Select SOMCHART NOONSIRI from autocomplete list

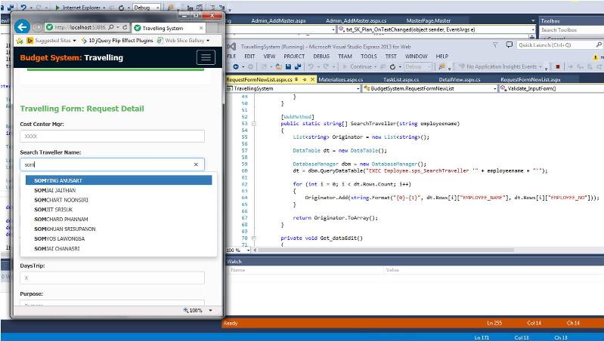(x=60, y=200)
